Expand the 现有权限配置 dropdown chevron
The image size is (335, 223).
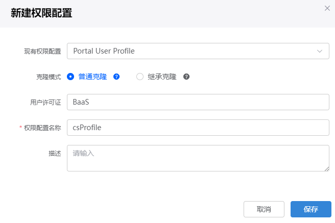(x=319, y=51)
